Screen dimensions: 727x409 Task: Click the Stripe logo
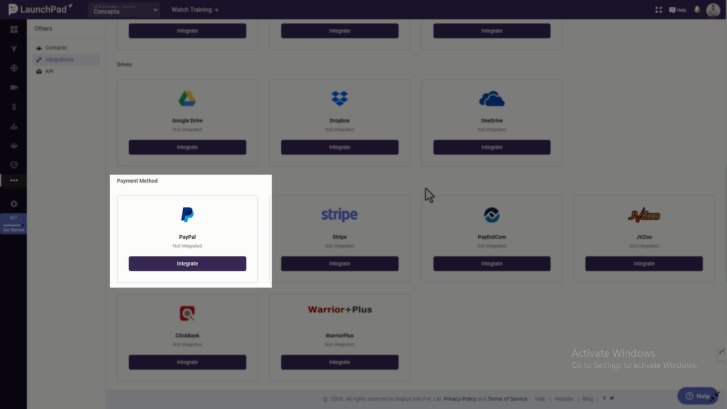[x=339, y=214]
